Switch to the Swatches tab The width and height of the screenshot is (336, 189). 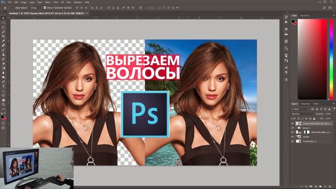coord(304,15)
